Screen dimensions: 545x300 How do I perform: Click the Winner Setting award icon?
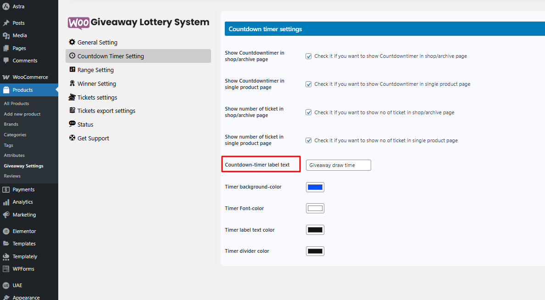(72, 83)
